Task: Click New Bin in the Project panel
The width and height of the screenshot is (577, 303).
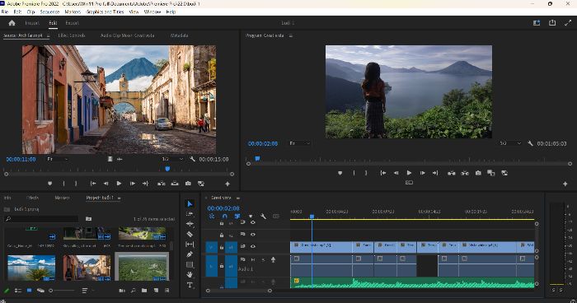Action: coord(144,291)
